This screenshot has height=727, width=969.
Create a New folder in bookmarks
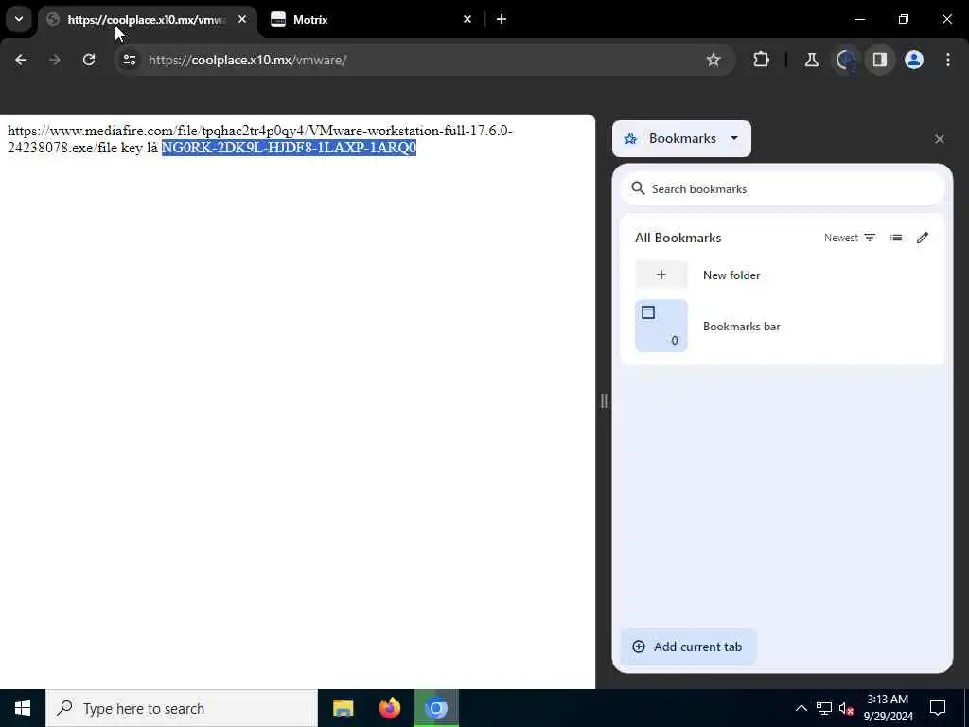[x=783, y=275]
